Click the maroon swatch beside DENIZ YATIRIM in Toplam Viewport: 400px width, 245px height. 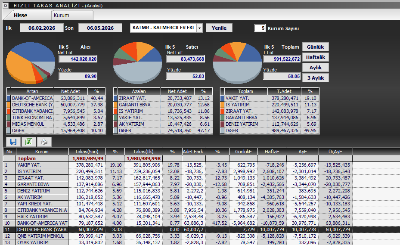coord(222,124)
